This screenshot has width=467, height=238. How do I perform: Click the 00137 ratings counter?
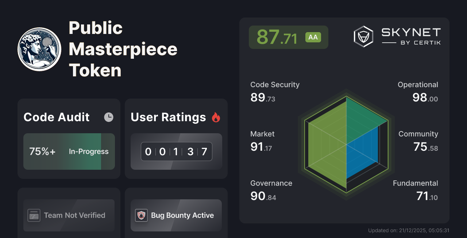176,151
